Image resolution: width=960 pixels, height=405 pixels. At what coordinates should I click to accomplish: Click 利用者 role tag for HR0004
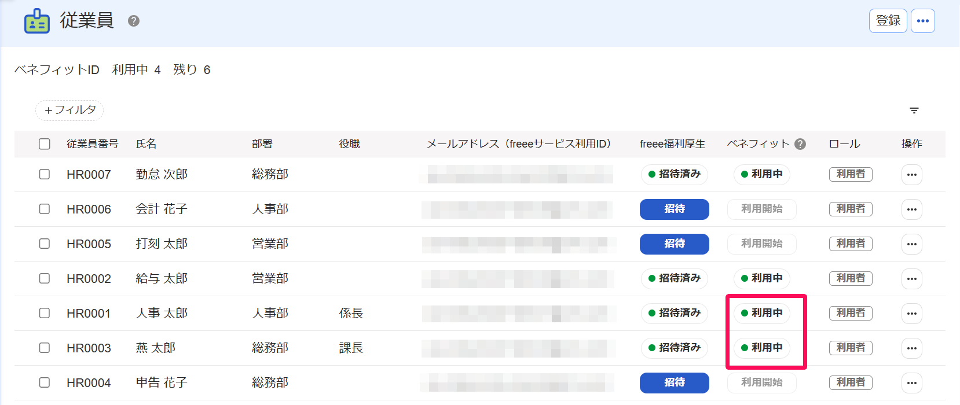click(851, 382)
